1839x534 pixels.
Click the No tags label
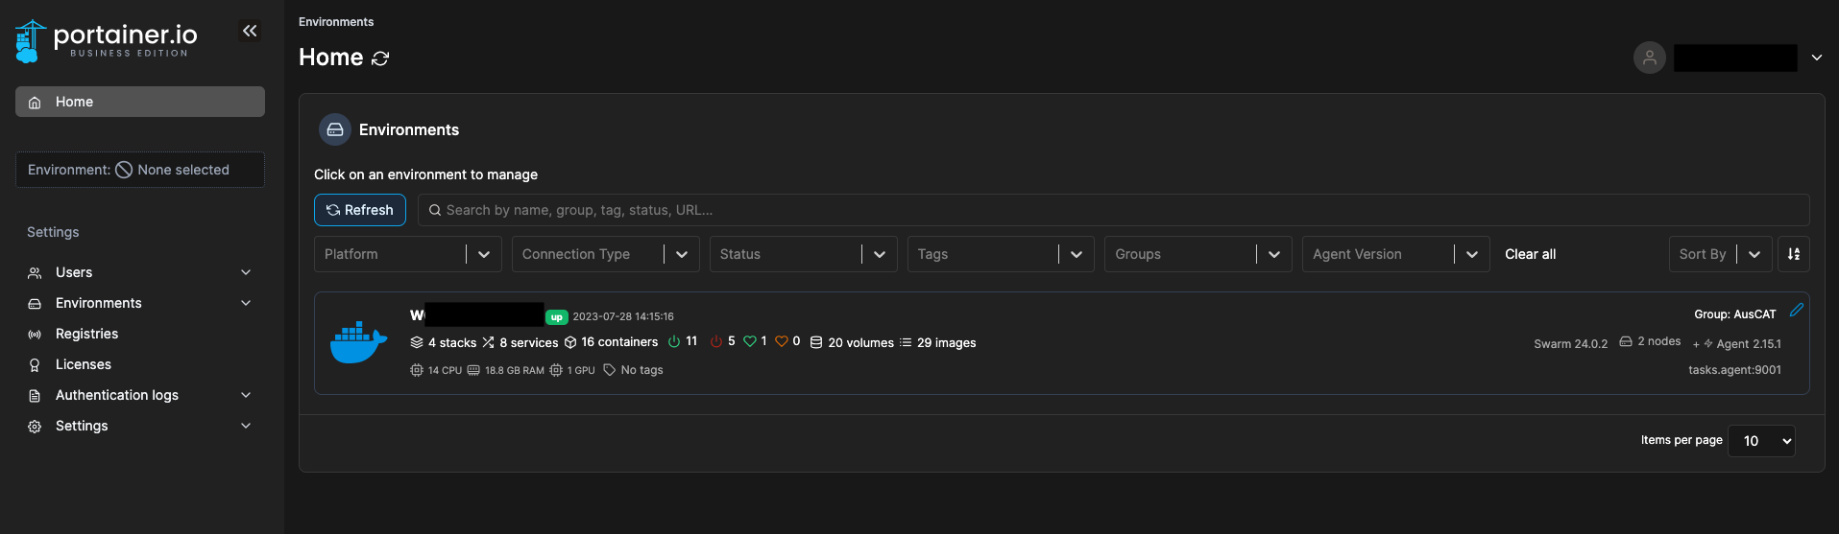click(633, 370)
